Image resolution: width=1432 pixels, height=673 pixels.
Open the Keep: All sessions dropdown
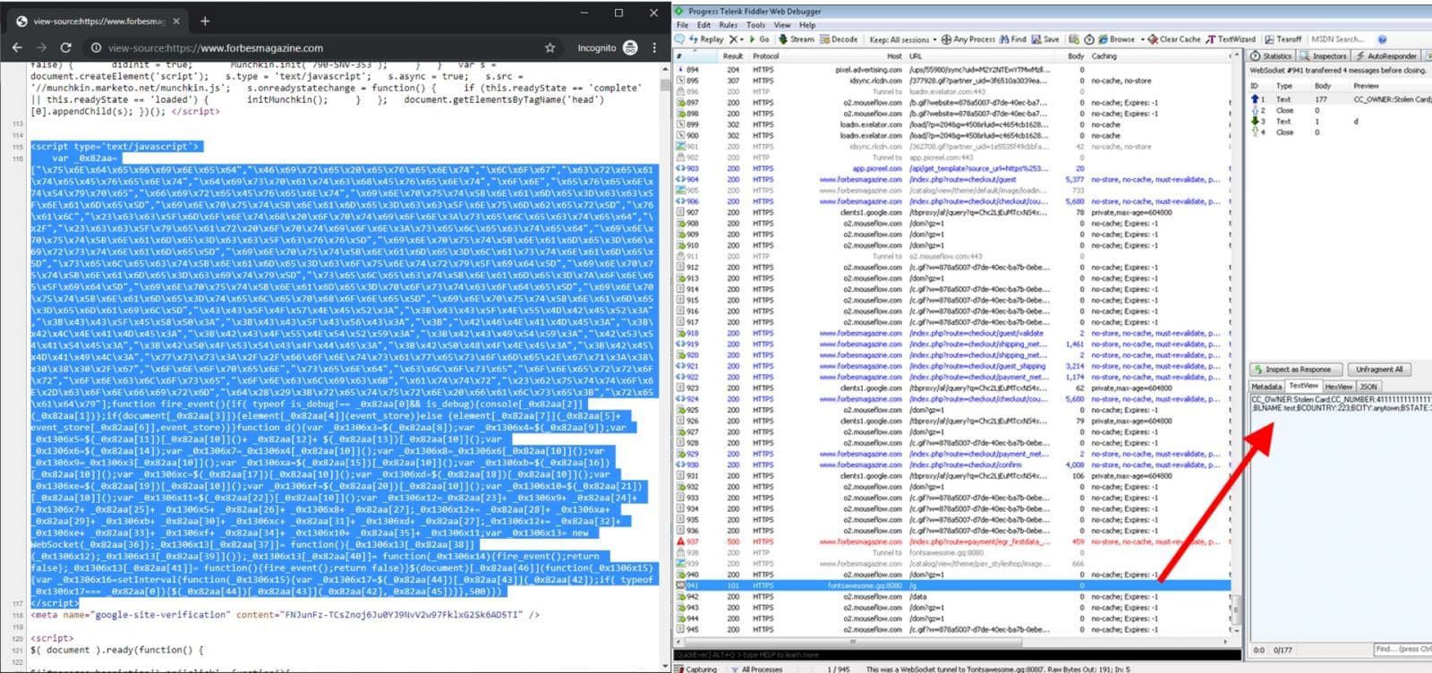pyautogui.click(x=903, y=39)
